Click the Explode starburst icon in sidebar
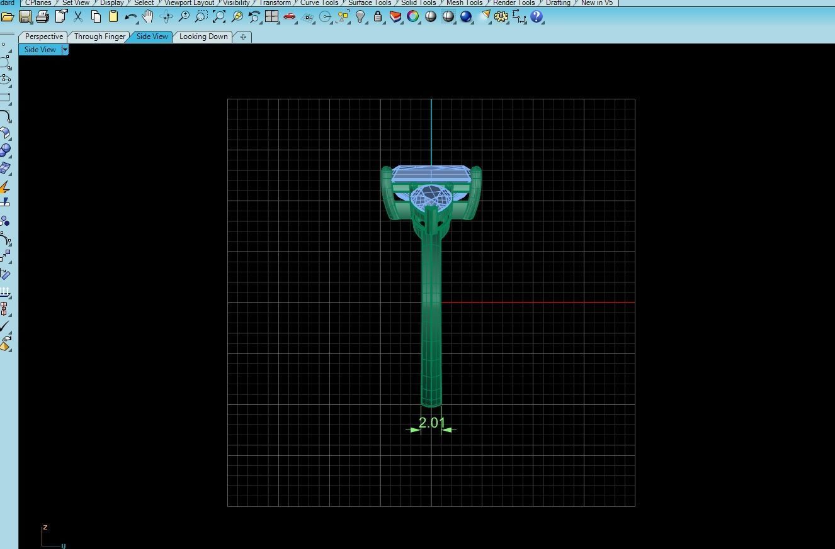The image size is (835, 549). coord(5,187)
